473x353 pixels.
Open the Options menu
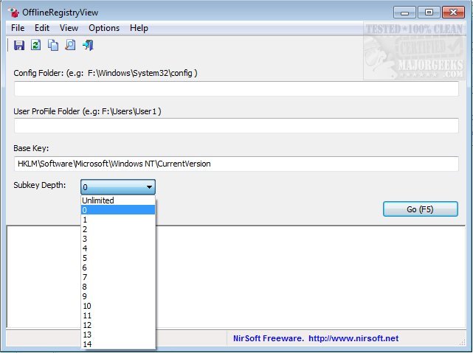coord(104,28)
